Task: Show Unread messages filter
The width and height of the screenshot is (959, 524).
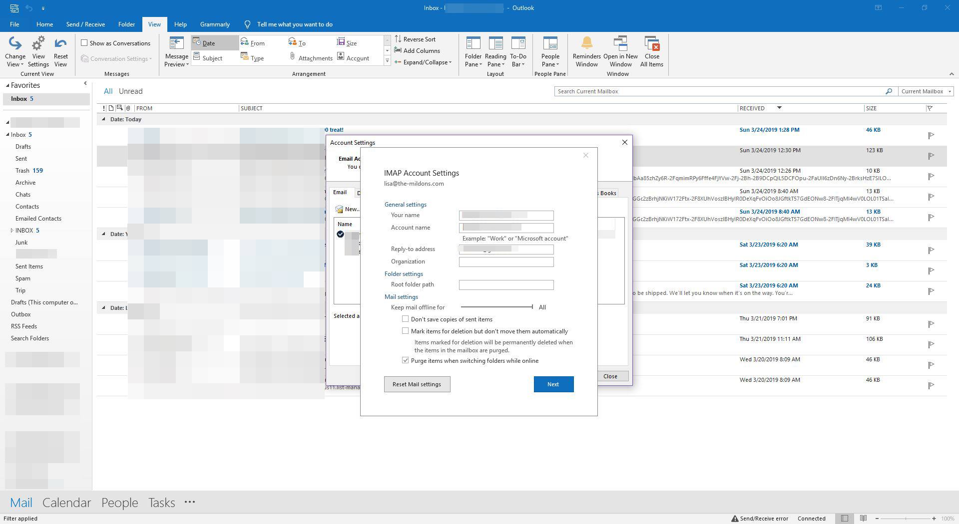Action: [131, 91]
